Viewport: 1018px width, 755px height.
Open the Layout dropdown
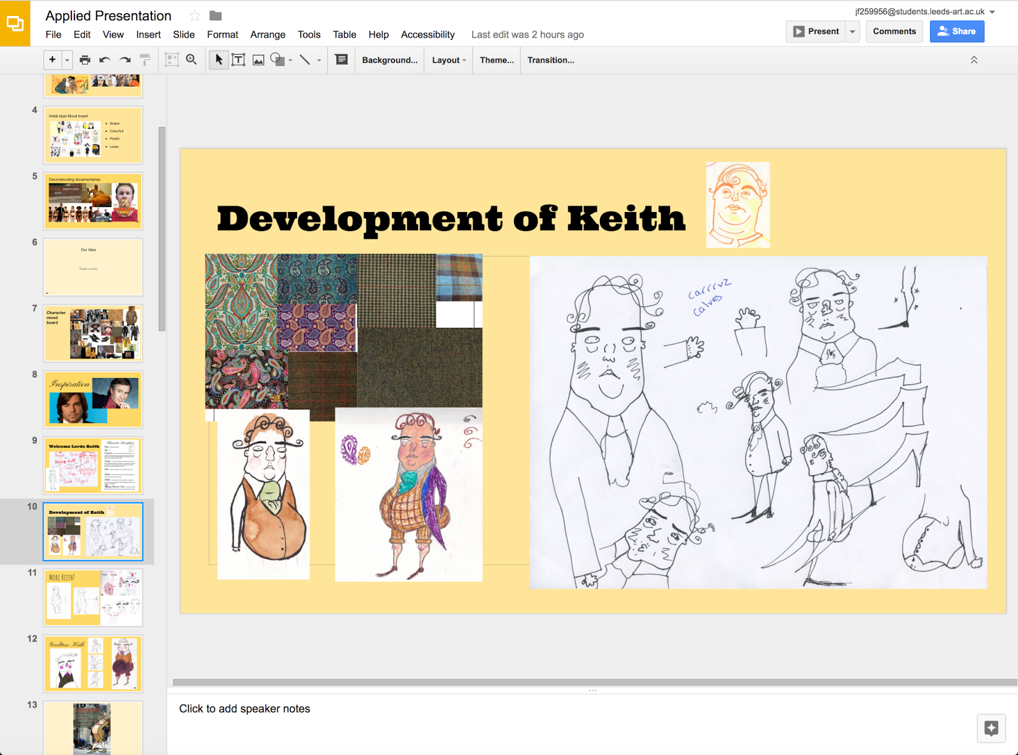[449, 60]
